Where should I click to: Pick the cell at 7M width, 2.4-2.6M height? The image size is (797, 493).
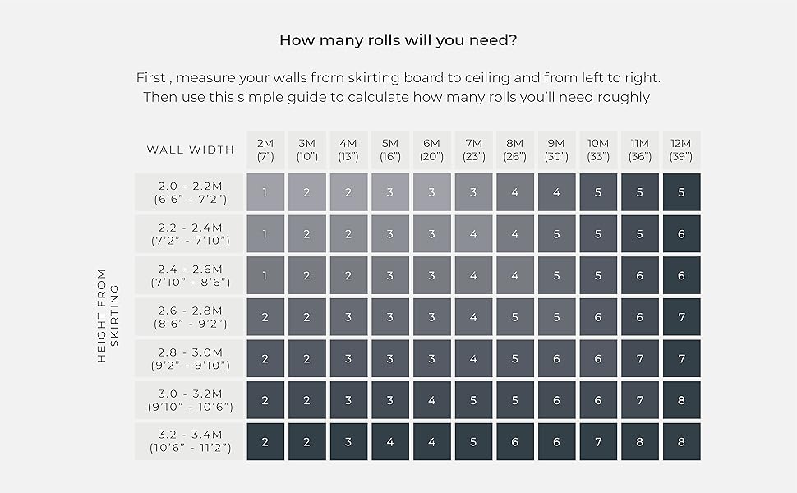(473, 275)
